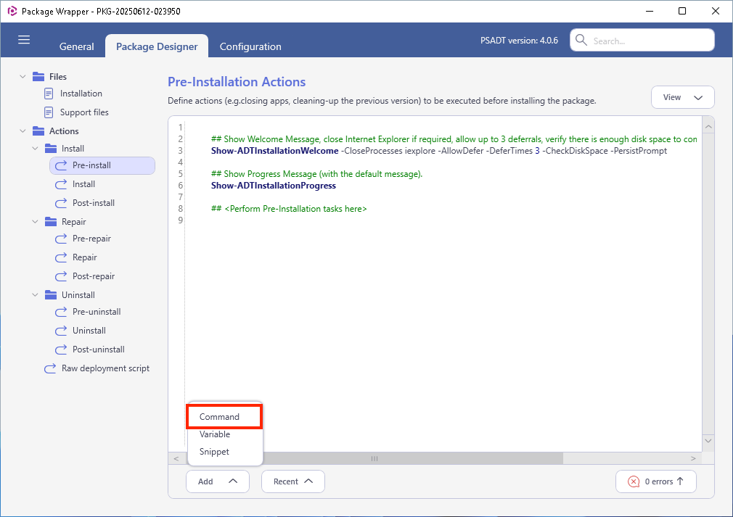This screenshot has height=517, width=733.
Task: Click the Post-install arrow icon
Action: [x=61, y=203]
